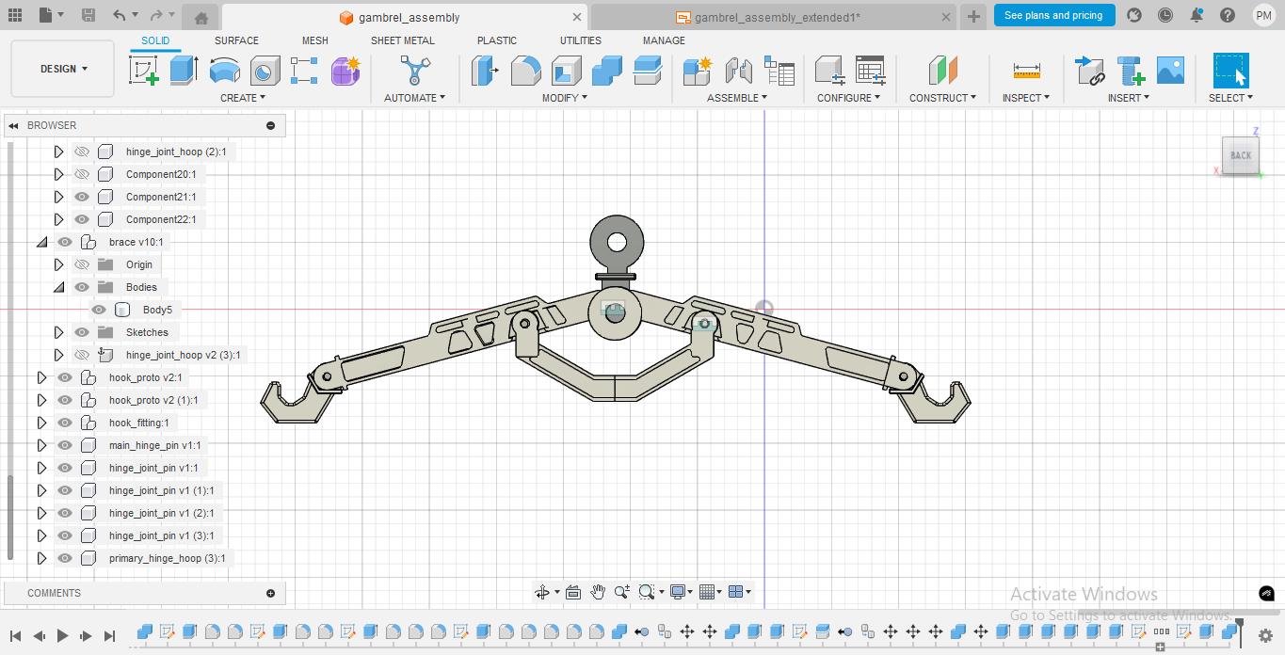Viewport: 1285px width, 655px height.
Task: Click the Extrude tool in Create group
Action: pos(185,71)
